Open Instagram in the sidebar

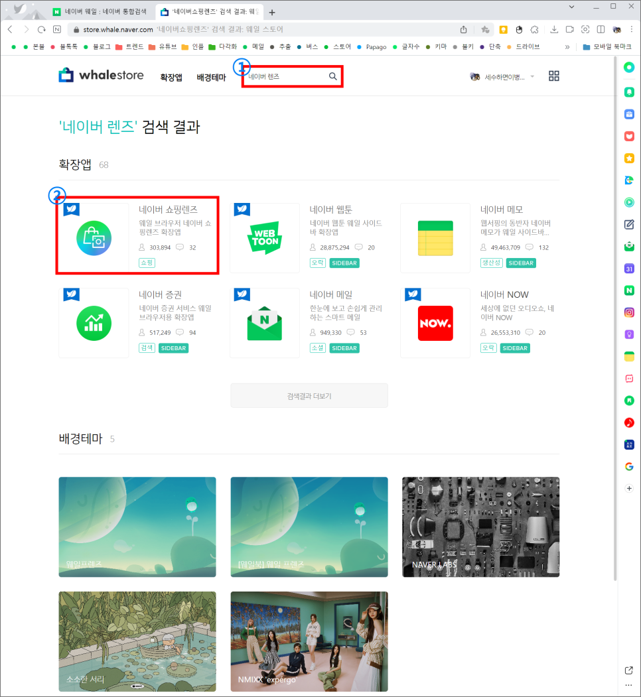pos(629,312)
